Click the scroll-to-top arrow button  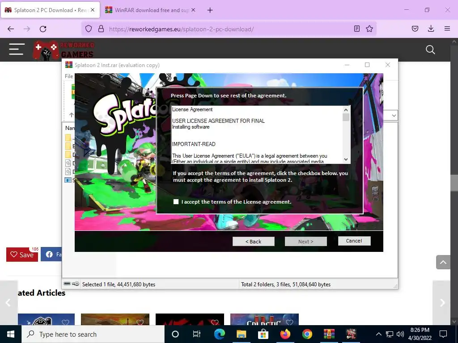pyautogui.click(x=443, y=262)
